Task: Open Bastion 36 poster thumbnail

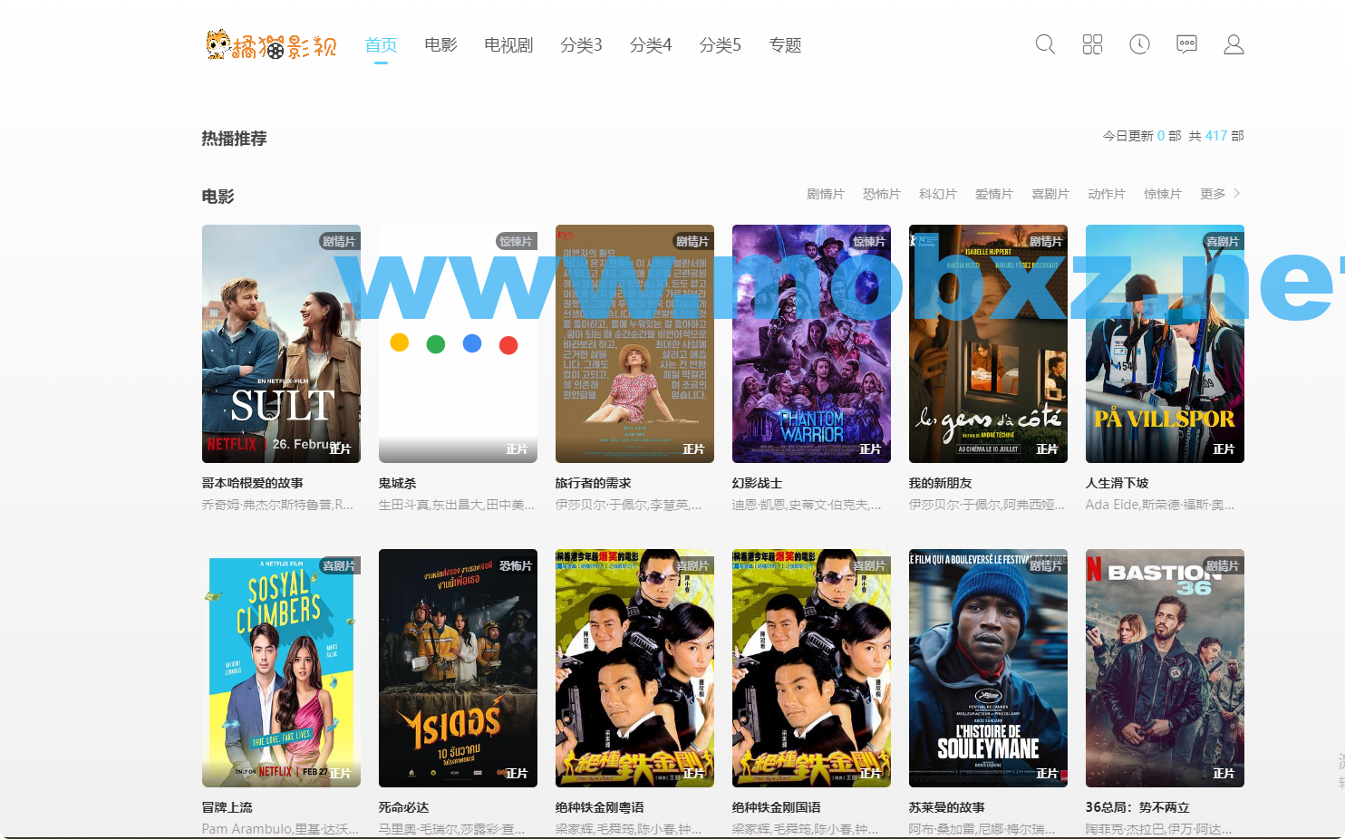Action: (x=1165, y=668)
